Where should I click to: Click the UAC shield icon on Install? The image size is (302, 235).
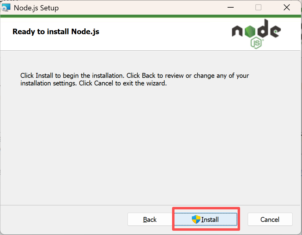pos(196,219)
